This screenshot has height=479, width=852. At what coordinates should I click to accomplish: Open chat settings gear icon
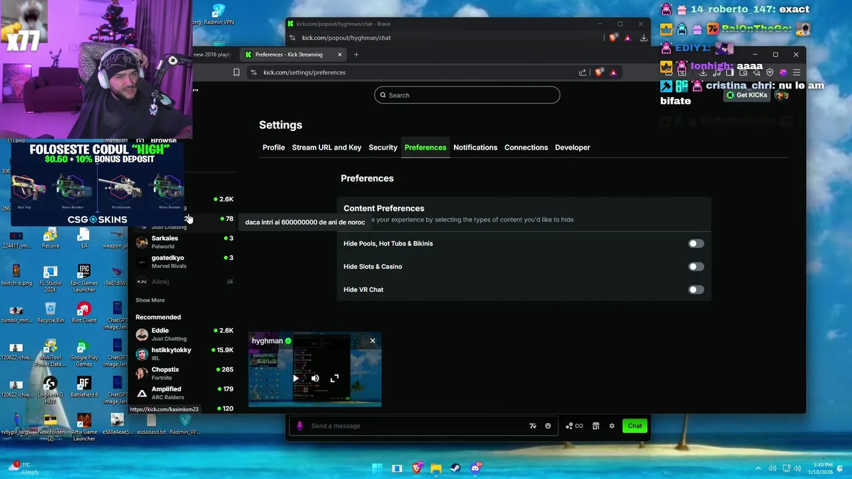point(612,426)
